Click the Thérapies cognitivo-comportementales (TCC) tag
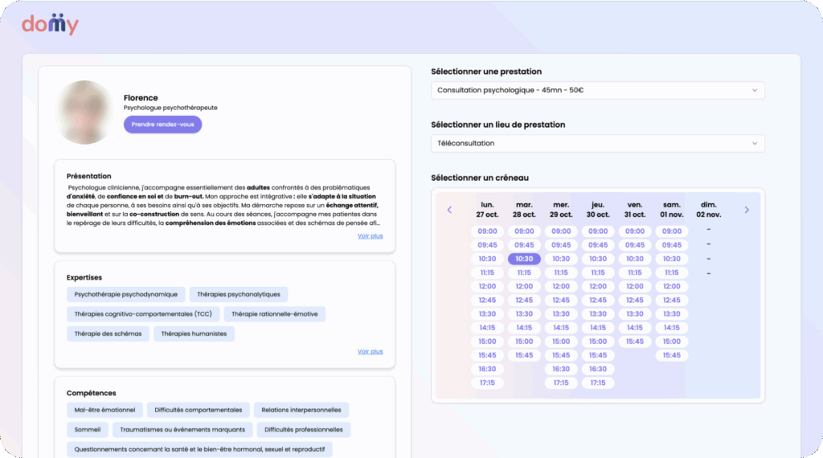 (142, 314)
